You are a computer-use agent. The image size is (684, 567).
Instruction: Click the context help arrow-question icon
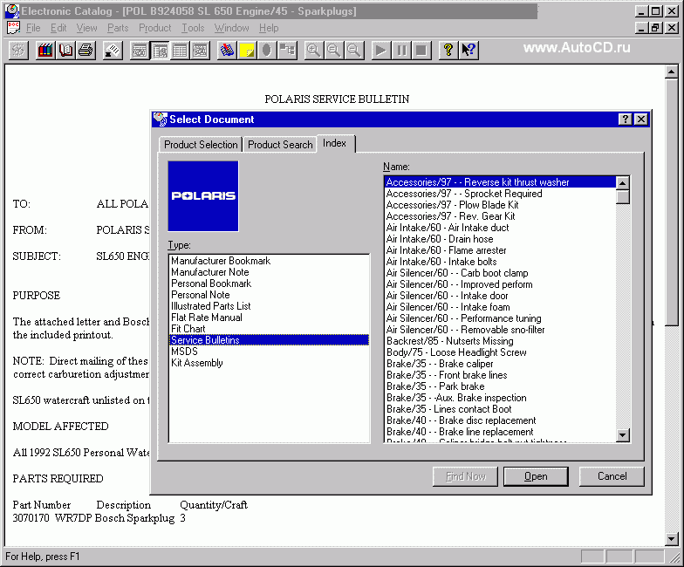click(469, 51)
